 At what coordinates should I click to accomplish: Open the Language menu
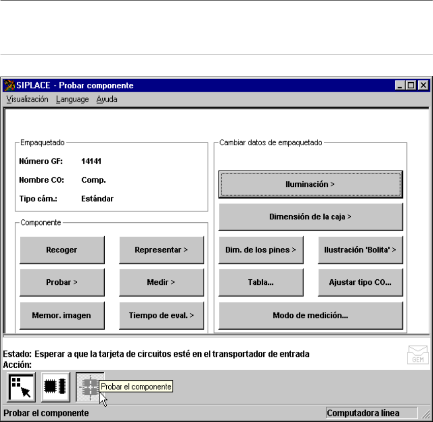[x=72, y=100]
